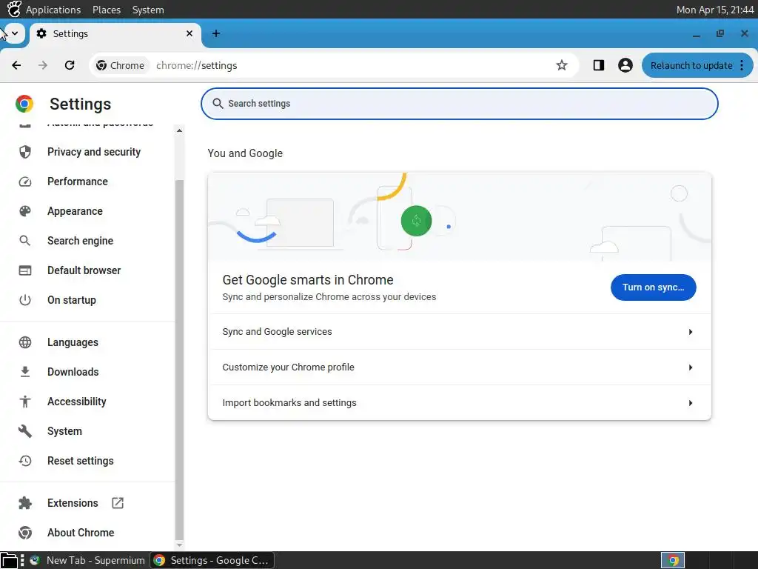Expand Customize your Chrome profile arrow
The width and height of the screenshot is (758, 569).
[x=691, y=367]
